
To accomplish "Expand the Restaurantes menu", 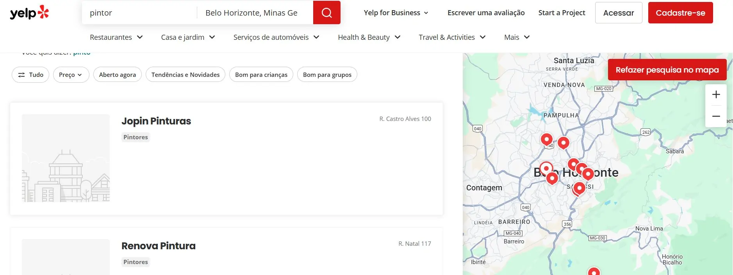I will [116, 37].
